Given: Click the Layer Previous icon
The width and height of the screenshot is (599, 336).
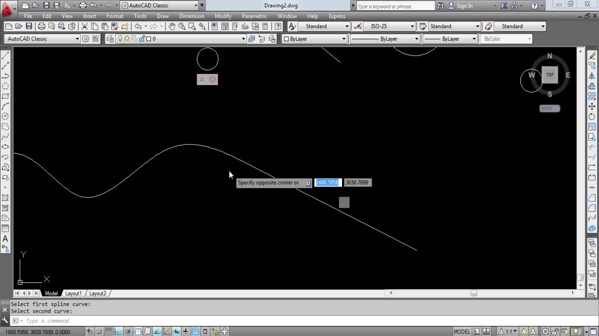Looking at the screenshot, I should (262, 39).
